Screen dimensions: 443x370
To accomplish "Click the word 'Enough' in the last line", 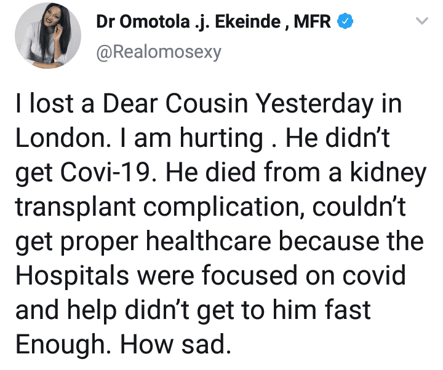I will point(60,346).
